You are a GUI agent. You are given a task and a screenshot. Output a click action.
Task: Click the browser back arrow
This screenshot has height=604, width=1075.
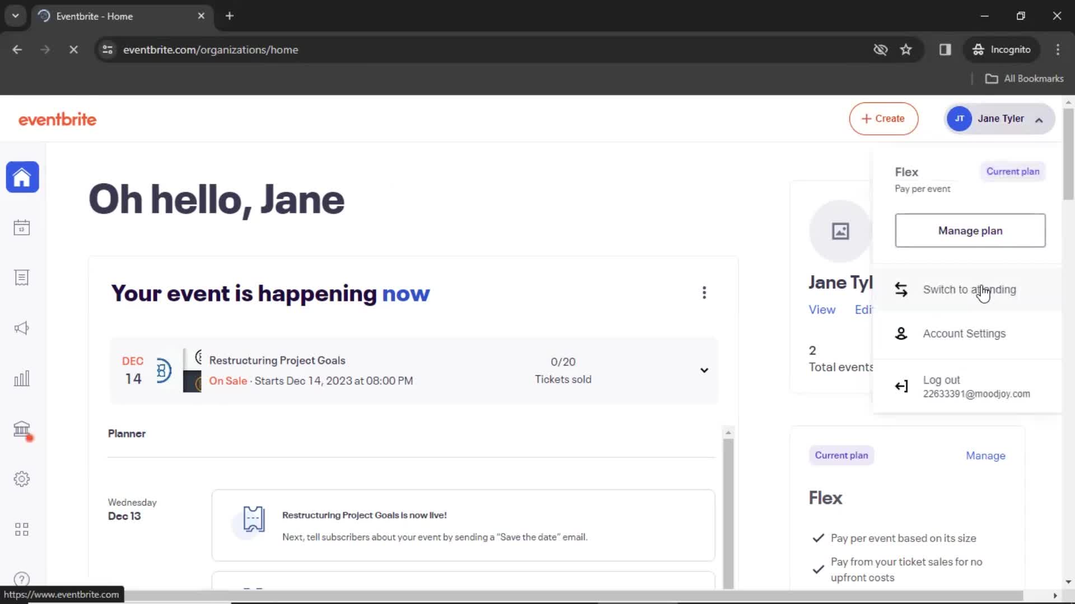coord(17,50)
